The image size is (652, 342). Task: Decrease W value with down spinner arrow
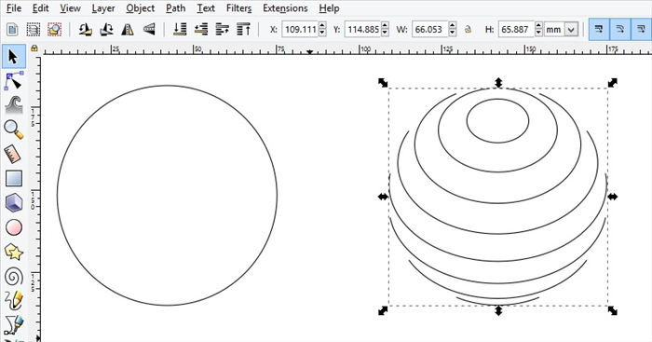(x=453, y=33)
